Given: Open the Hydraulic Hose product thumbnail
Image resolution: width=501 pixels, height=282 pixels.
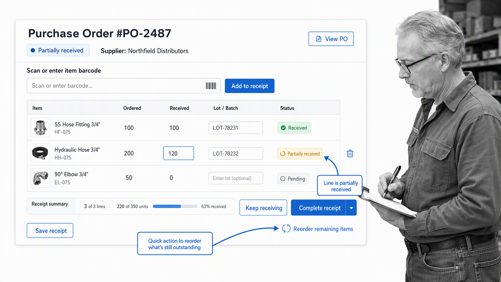Looking at the screenshot, I should [40, 153].
